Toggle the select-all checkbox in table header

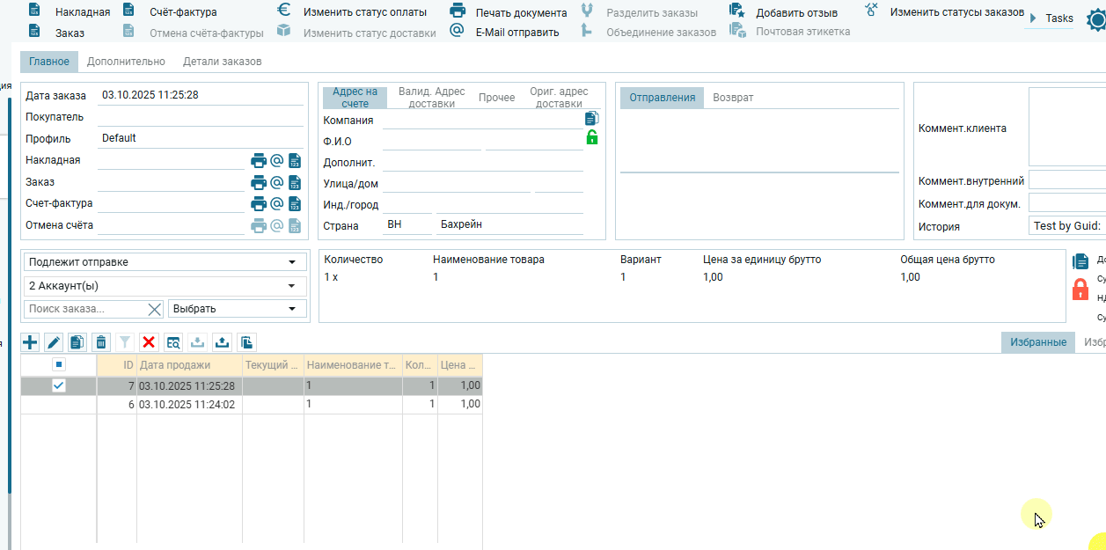pyautogui.click(x=59, y=364)
